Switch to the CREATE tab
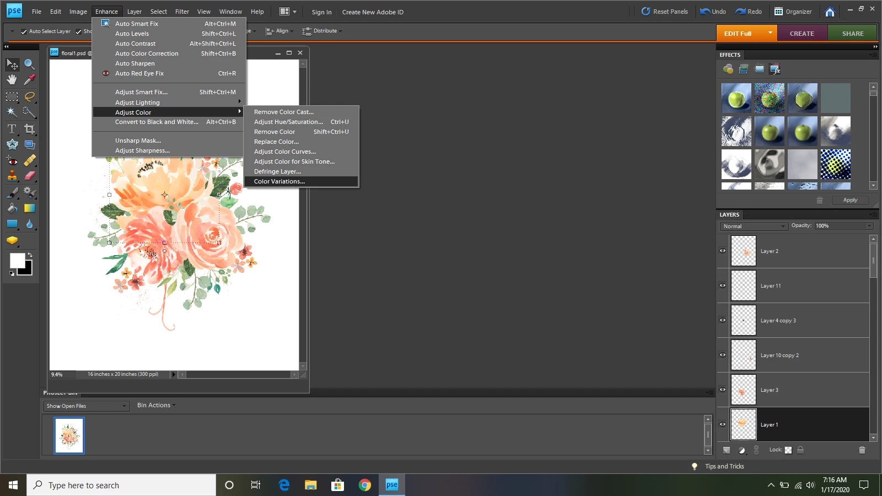 [x=802, y=34]
